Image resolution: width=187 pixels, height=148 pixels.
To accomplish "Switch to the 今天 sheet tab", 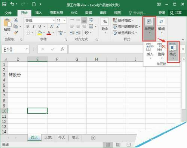I will click(62, 138).
